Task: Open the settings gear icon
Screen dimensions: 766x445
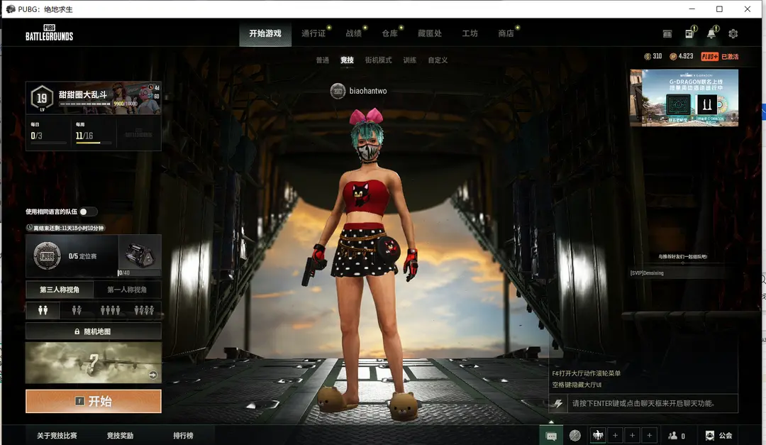Action: [x=733, y=34]
